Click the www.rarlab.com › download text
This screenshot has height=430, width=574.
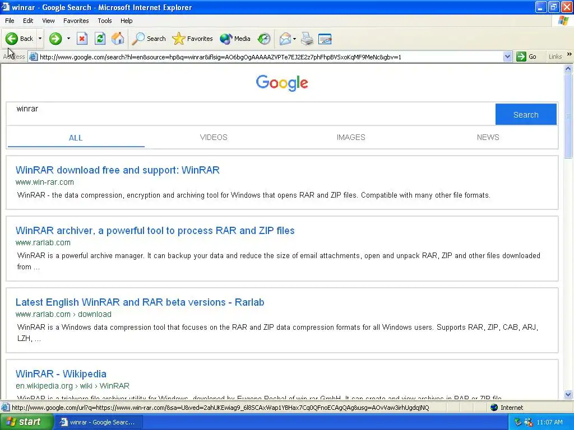[63, 315]
